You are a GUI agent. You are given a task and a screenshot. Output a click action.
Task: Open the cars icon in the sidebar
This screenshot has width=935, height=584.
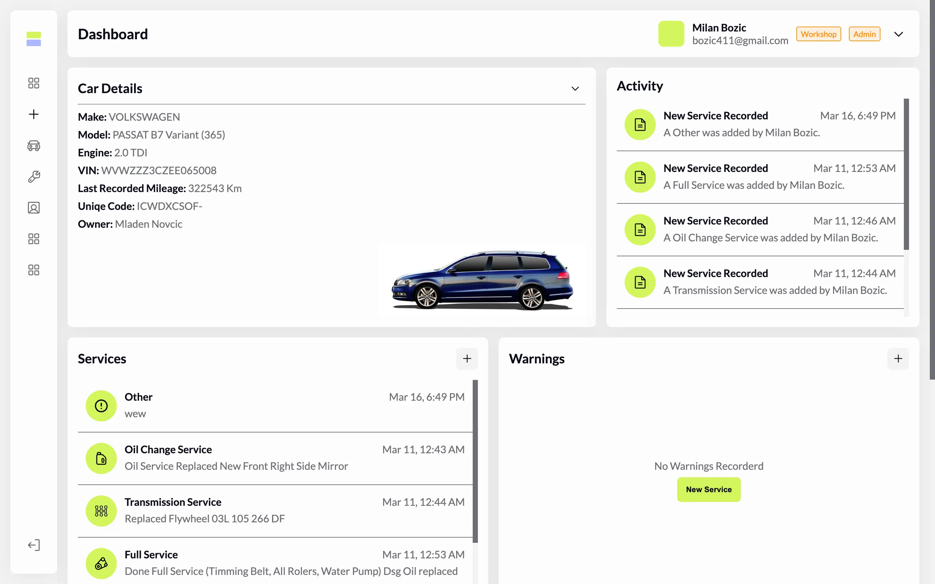[x=34, y=146]
